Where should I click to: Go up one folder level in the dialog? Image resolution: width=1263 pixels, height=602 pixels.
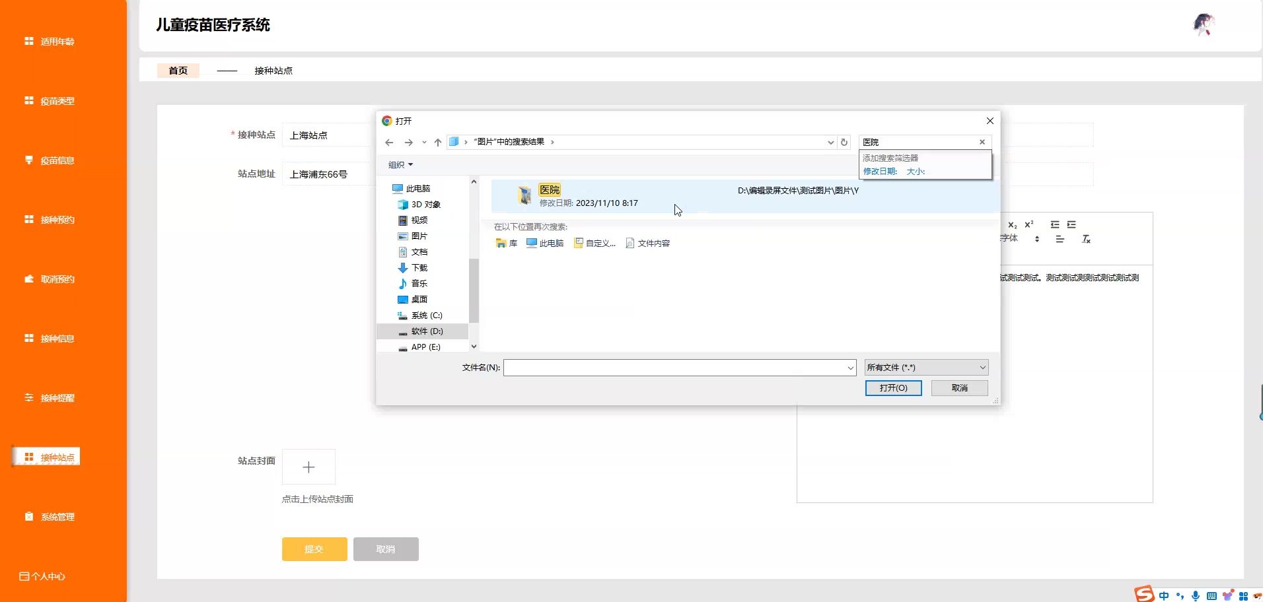tap(437, 143)
